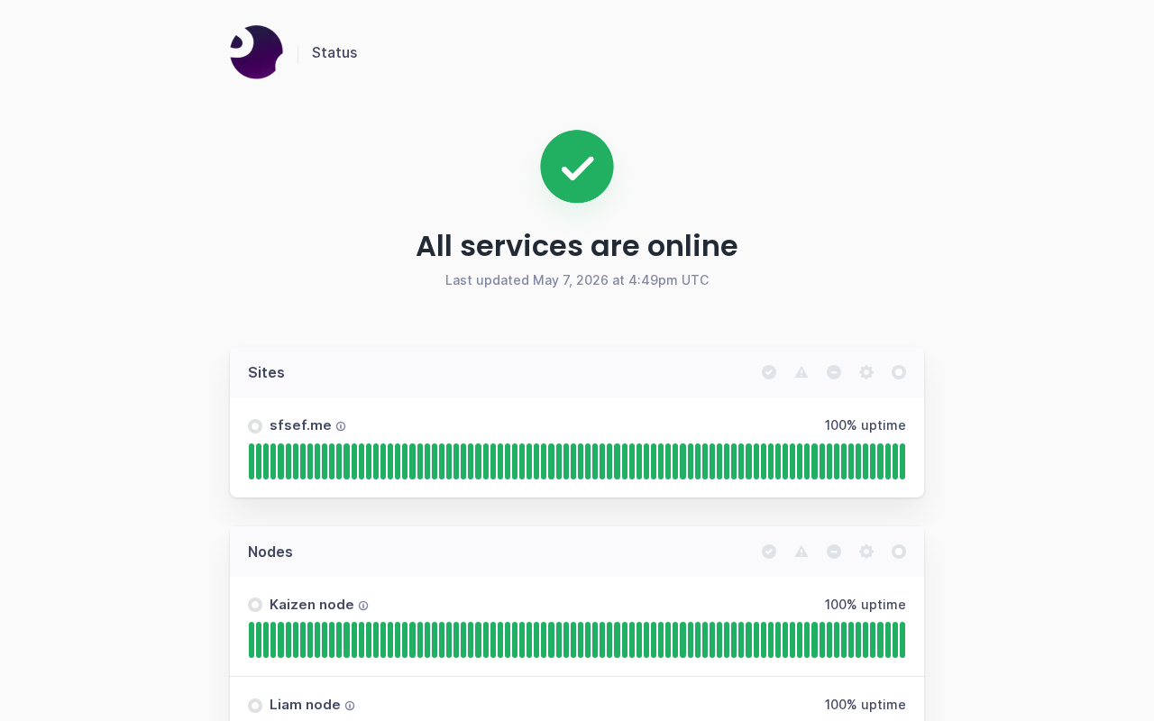Click the purple moon logo
The height and width of the screenshot is (721, 1154).
[x=257, y=52]
